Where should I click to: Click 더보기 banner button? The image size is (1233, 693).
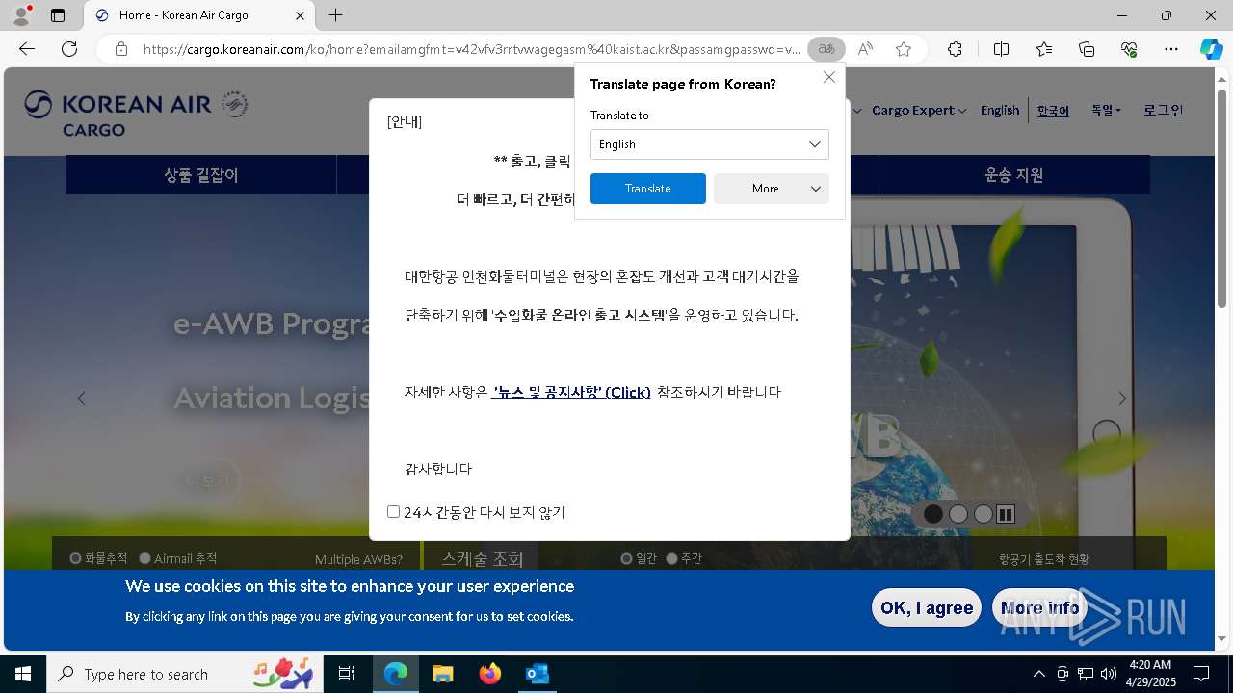pos(208,480)
